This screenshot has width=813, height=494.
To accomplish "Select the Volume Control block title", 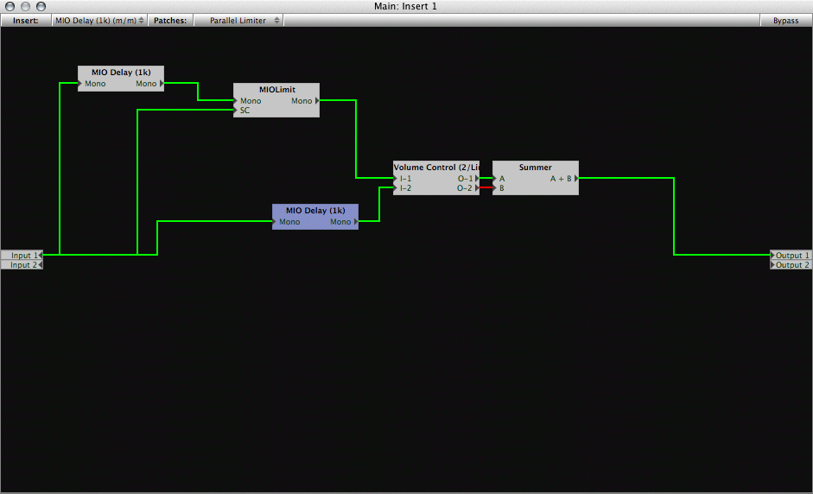I will [x=436, y=167].
